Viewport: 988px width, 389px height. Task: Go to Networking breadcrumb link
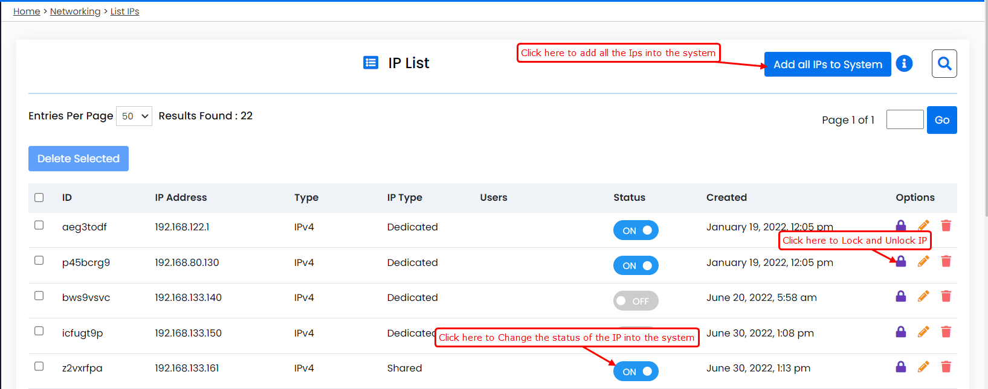pos(75,11)
